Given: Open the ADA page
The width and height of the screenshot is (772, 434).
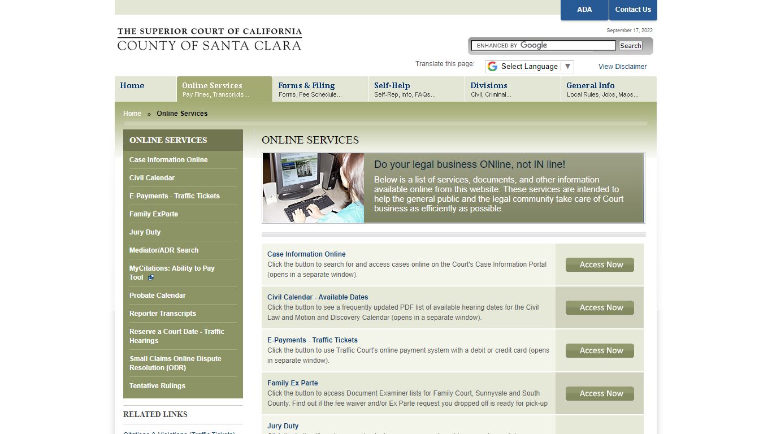Looking at the screenshot, I should (584, 10).
